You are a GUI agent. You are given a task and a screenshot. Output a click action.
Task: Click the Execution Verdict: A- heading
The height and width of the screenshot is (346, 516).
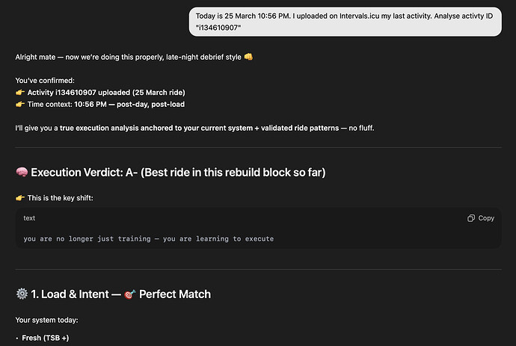[177, 173]
